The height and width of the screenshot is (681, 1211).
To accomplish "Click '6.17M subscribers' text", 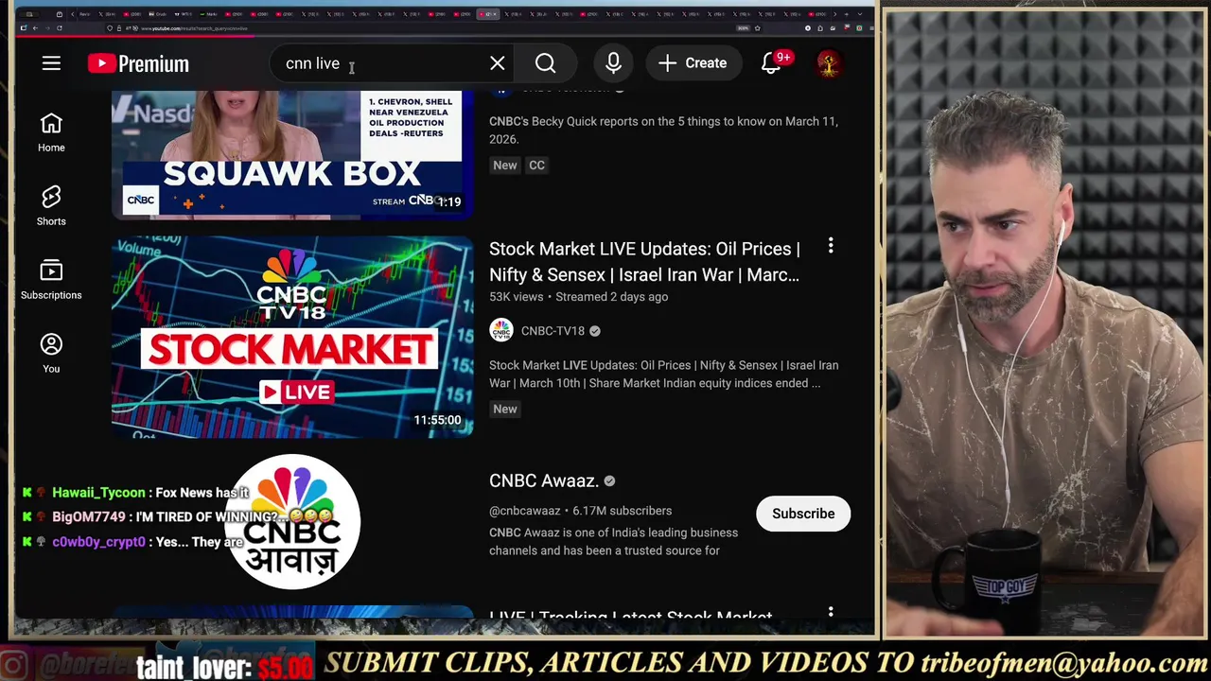I will (x=623, y=511).
